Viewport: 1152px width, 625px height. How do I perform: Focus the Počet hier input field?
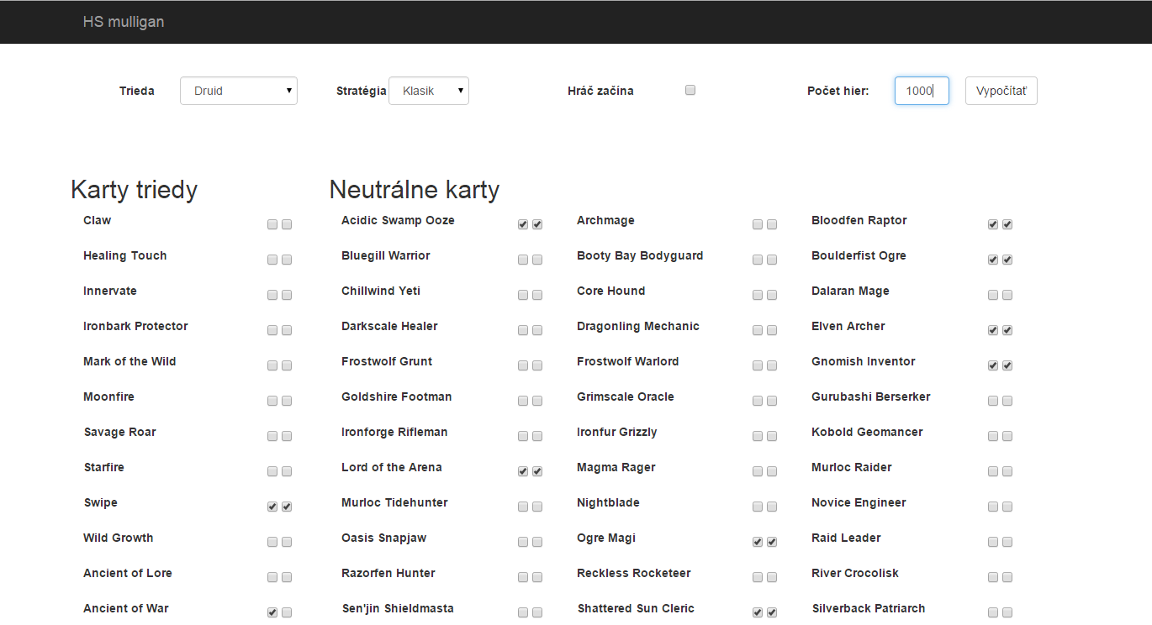pos(921,91)
